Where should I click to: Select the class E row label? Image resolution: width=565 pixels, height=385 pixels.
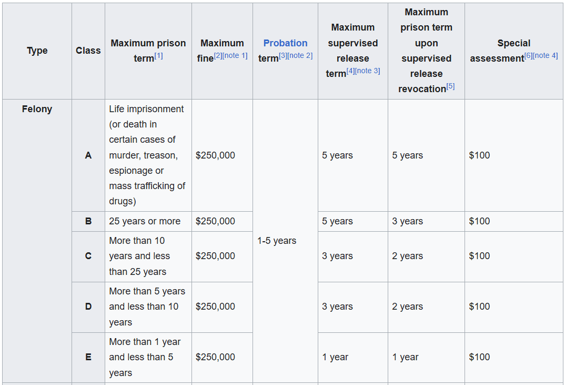click(88, 358)
